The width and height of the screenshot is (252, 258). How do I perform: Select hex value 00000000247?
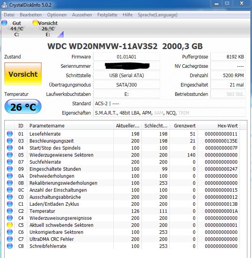click(x=221, y=169)
